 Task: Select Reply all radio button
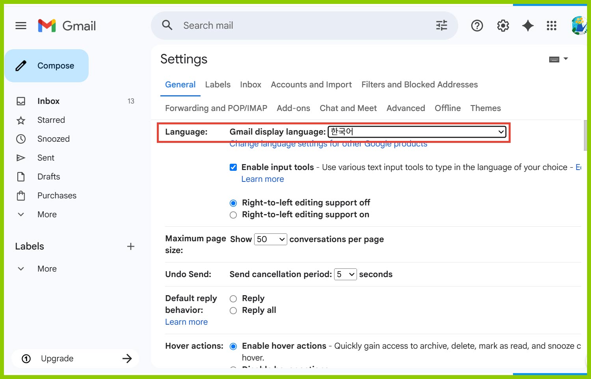click(x=233, y=311)
